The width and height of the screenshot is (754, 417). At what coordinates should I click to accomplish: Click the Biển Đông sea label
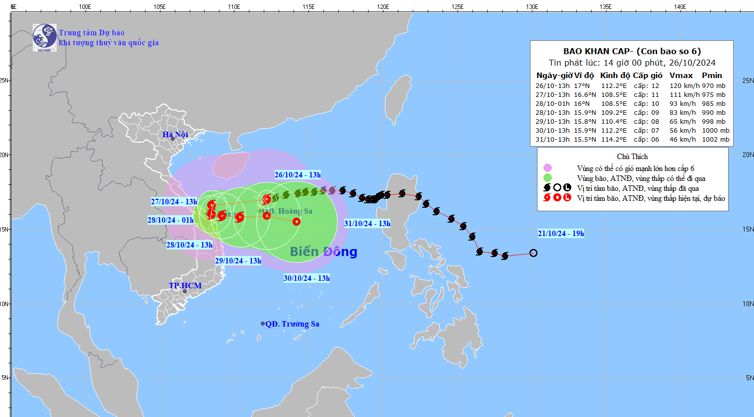coord(323,252)
